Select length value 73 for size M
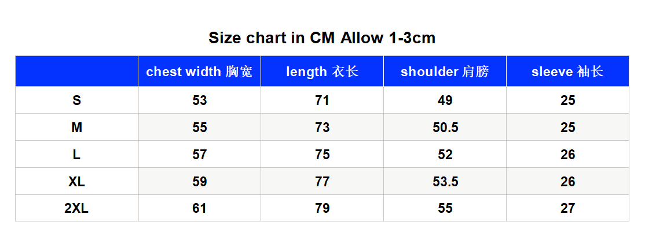645x233 pixels. (x=322, y=127)
